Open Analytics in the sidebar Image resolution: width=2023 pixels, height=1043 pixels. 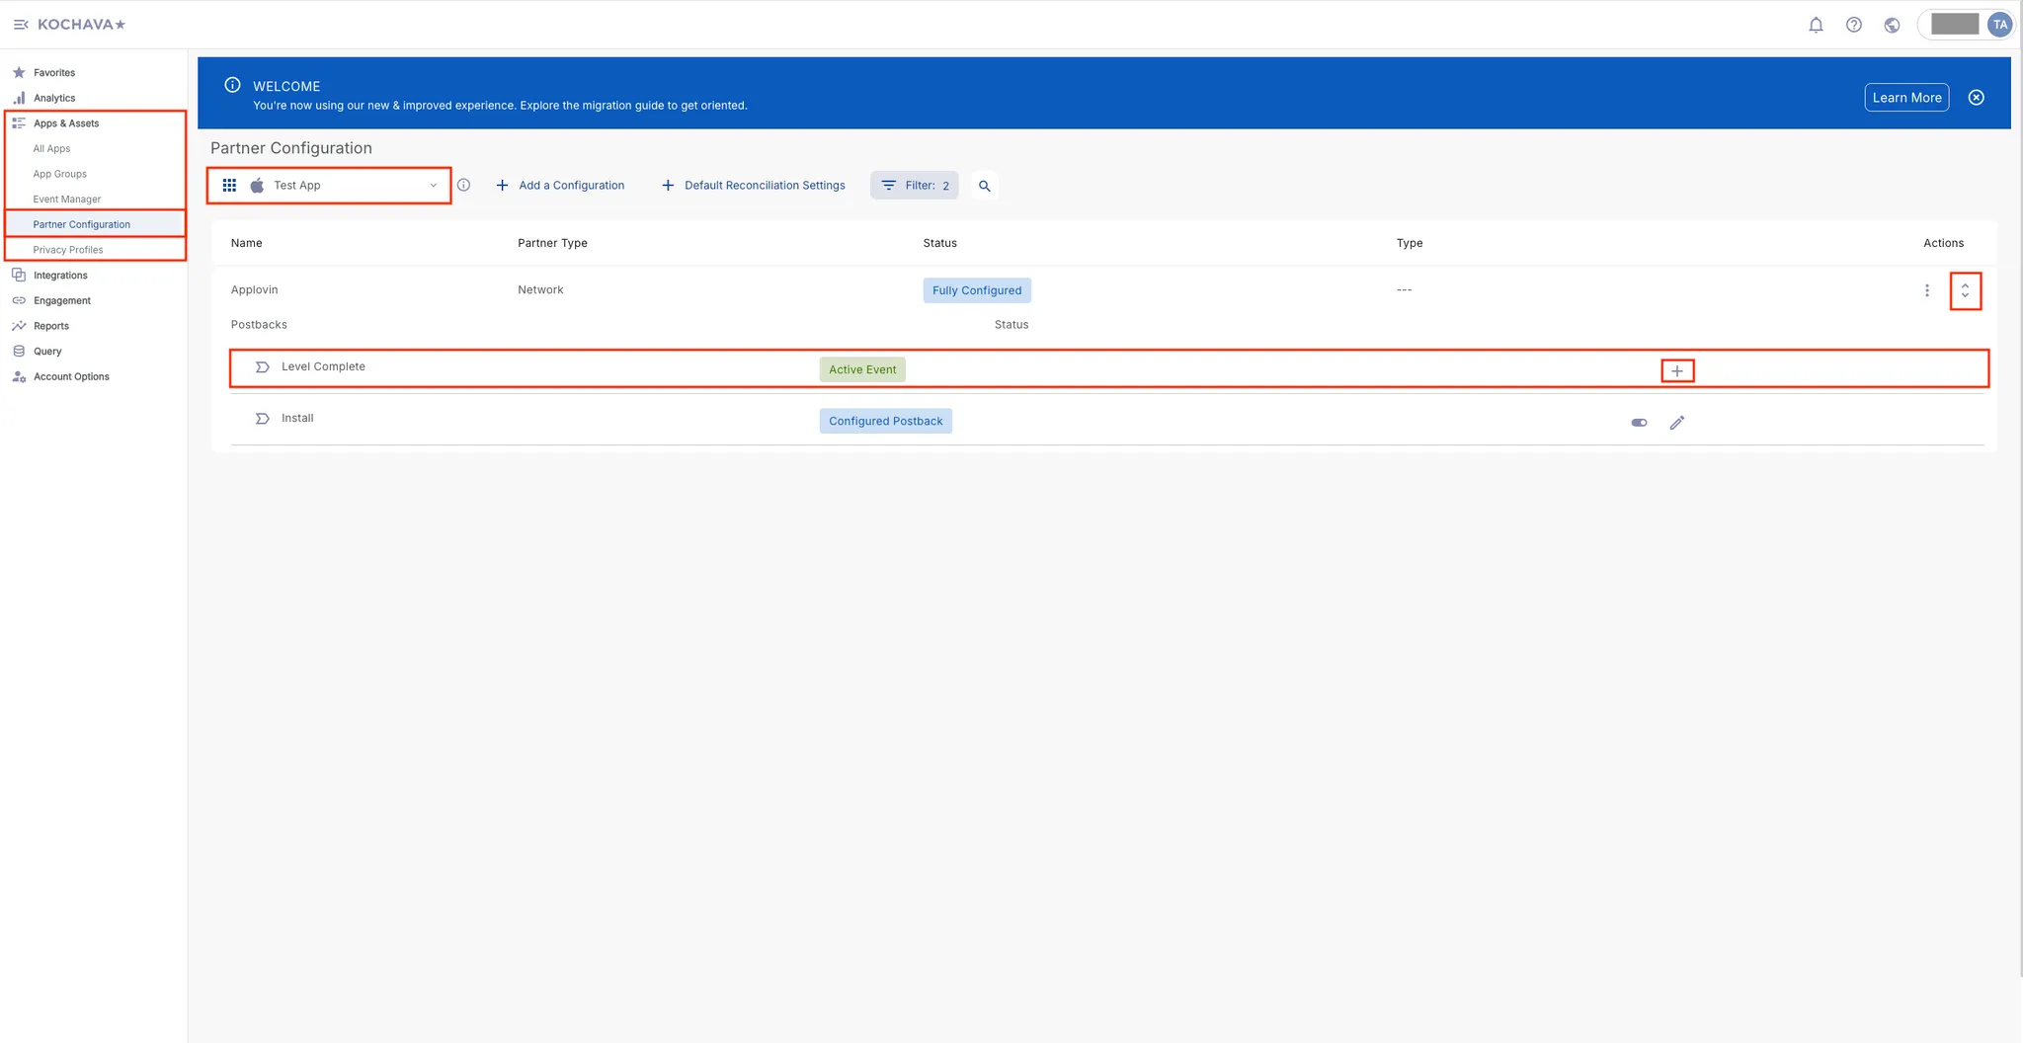point(54,98)
